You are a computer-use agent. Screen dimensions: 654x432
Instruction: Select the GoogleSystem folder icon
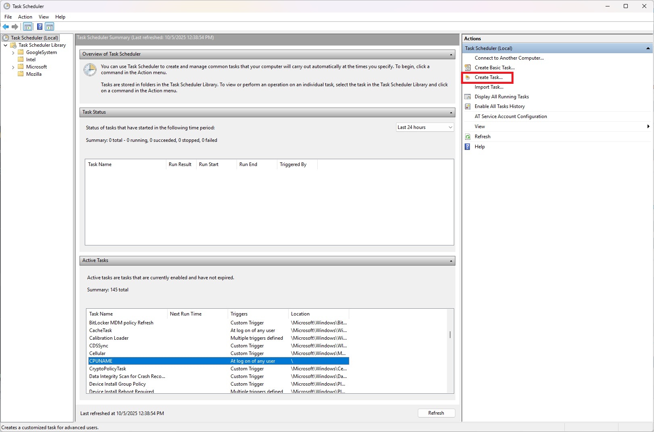pos(21,52)
